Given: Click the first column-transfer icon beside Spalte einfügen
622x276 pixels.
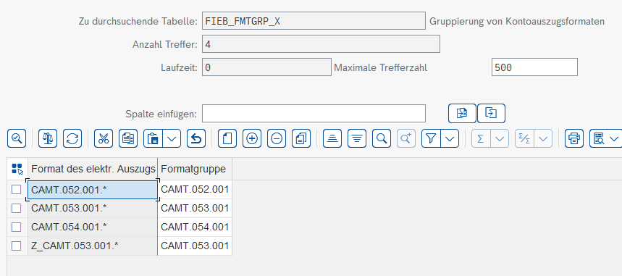Looking at the screenshot, I should coord(462,114).
